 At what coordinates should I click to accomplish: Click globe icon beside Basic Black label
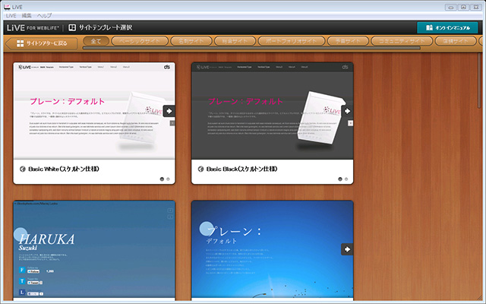click(x=200, y=169)
